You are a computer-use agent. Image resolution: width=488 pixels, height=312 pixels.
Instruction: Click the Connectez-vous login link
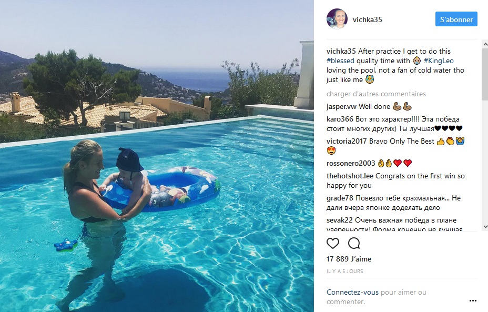click(352, 293)
